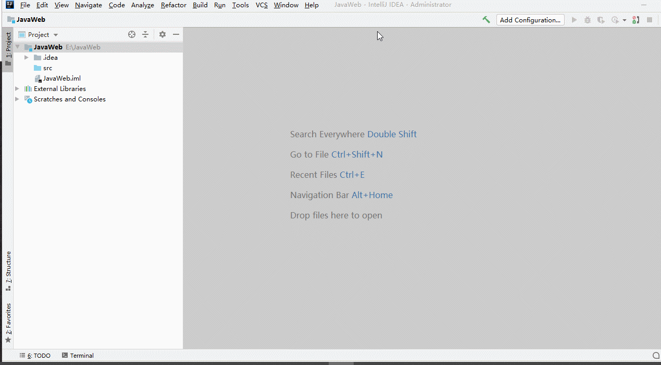The height and width of the screenshot is (365, 661).
Task: Click 'Drop files here to open' text
Action: click(x=336, y=215)
